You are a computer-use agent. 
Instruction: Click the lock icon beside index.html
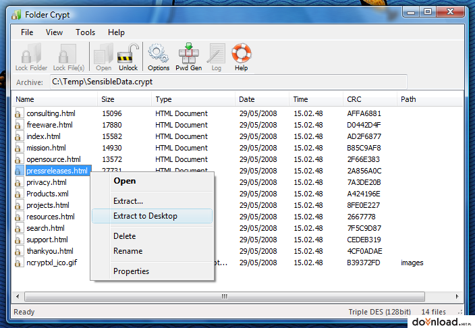tap(18, 136)
